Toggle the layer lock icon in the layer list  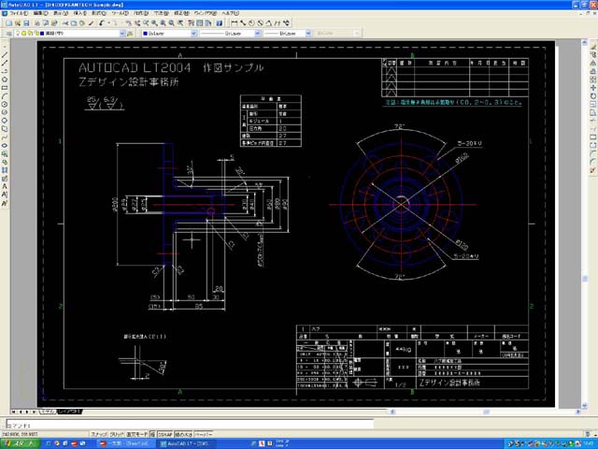pyautogui.click(x=36, y=34)
